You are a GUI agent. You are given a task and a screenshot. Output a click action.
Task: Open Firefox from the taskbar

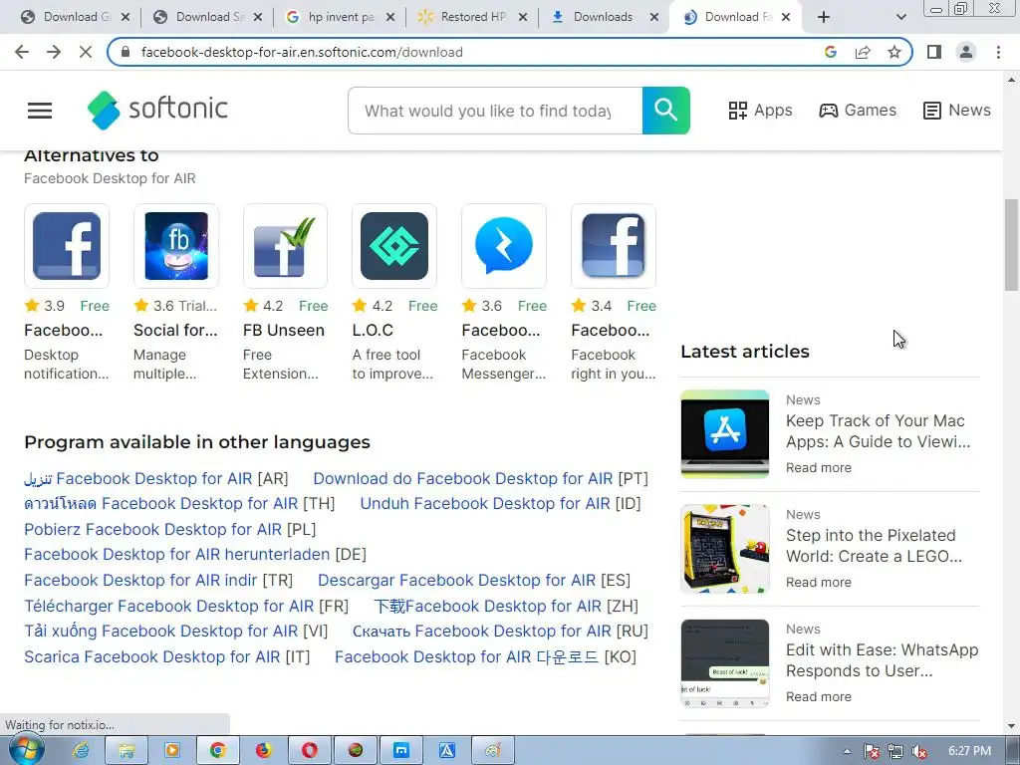point(263,751)
